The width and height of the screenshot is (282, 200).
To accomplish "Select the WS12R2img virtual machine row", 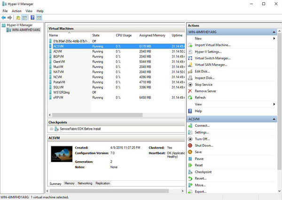I will point(117,92).
